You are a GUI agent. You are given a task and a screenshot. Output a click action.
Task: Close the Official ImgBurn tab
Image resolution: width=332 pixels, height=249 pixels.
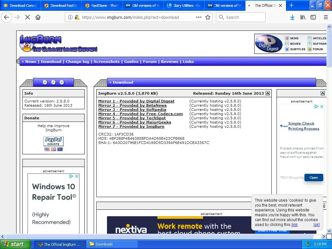[x=280, y=6]
